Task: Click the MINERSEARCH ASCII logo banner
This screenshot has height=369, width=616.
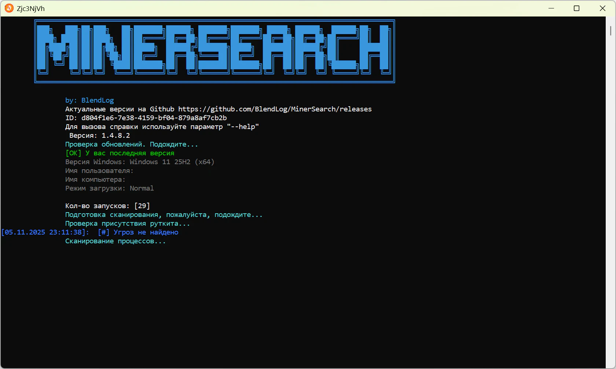Action: click(x=214, y=51)
